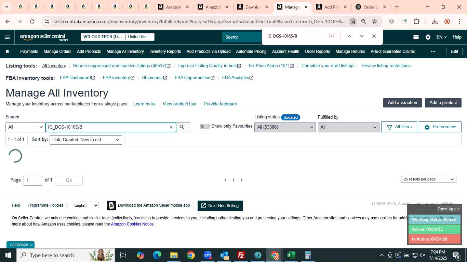Click the Add a product button

[443, 103]
